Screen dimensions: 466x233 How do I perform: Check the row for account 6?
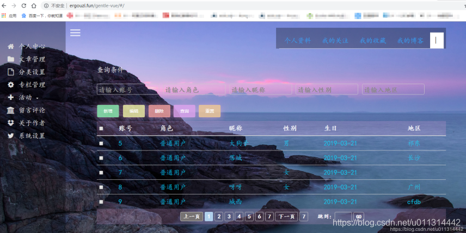[101, 158]
